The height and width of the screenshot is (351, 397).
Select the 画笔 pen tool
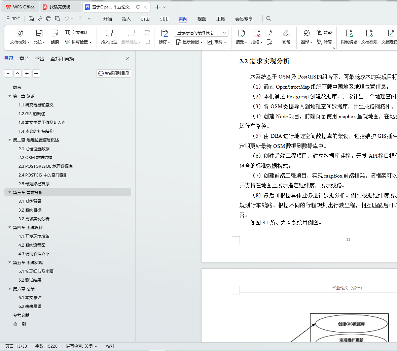[286, 37]
